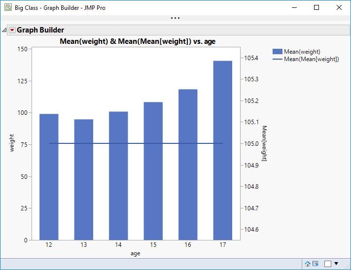Click the 75 tick on the weight axis
The width and height of the screenshot is (351, 270).
click(x=24, y=144)
